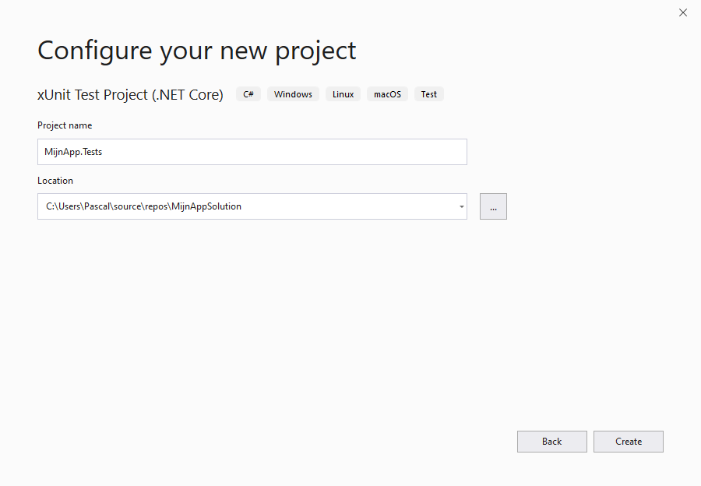Browse for location with the ellipsis button
Screen dimensions: 701x486
click(x=493, y=206)
